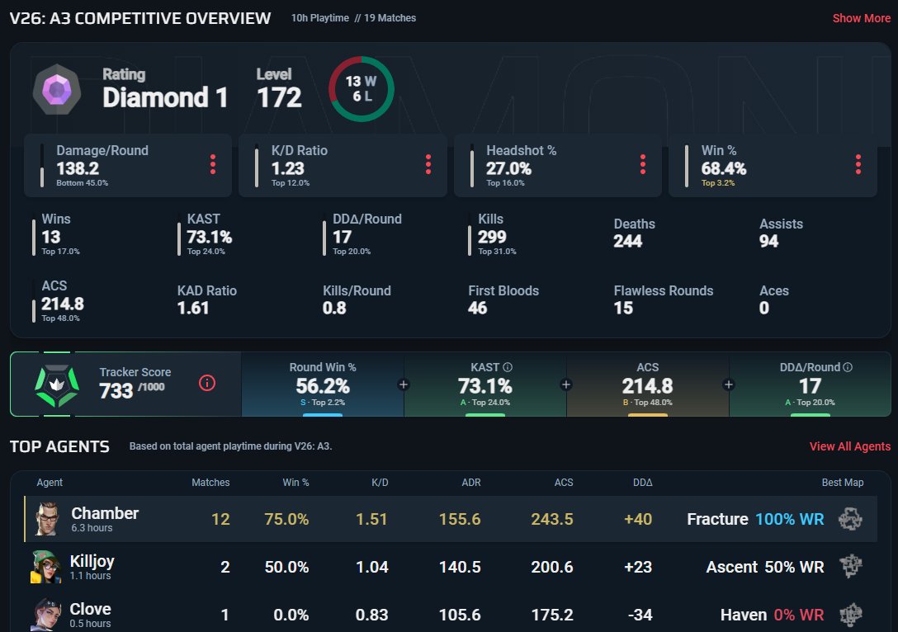The height and width of the screenshot is (632, 898).
Task: Click the Headshot % 27.0% stat card
Action: (558, 166)
